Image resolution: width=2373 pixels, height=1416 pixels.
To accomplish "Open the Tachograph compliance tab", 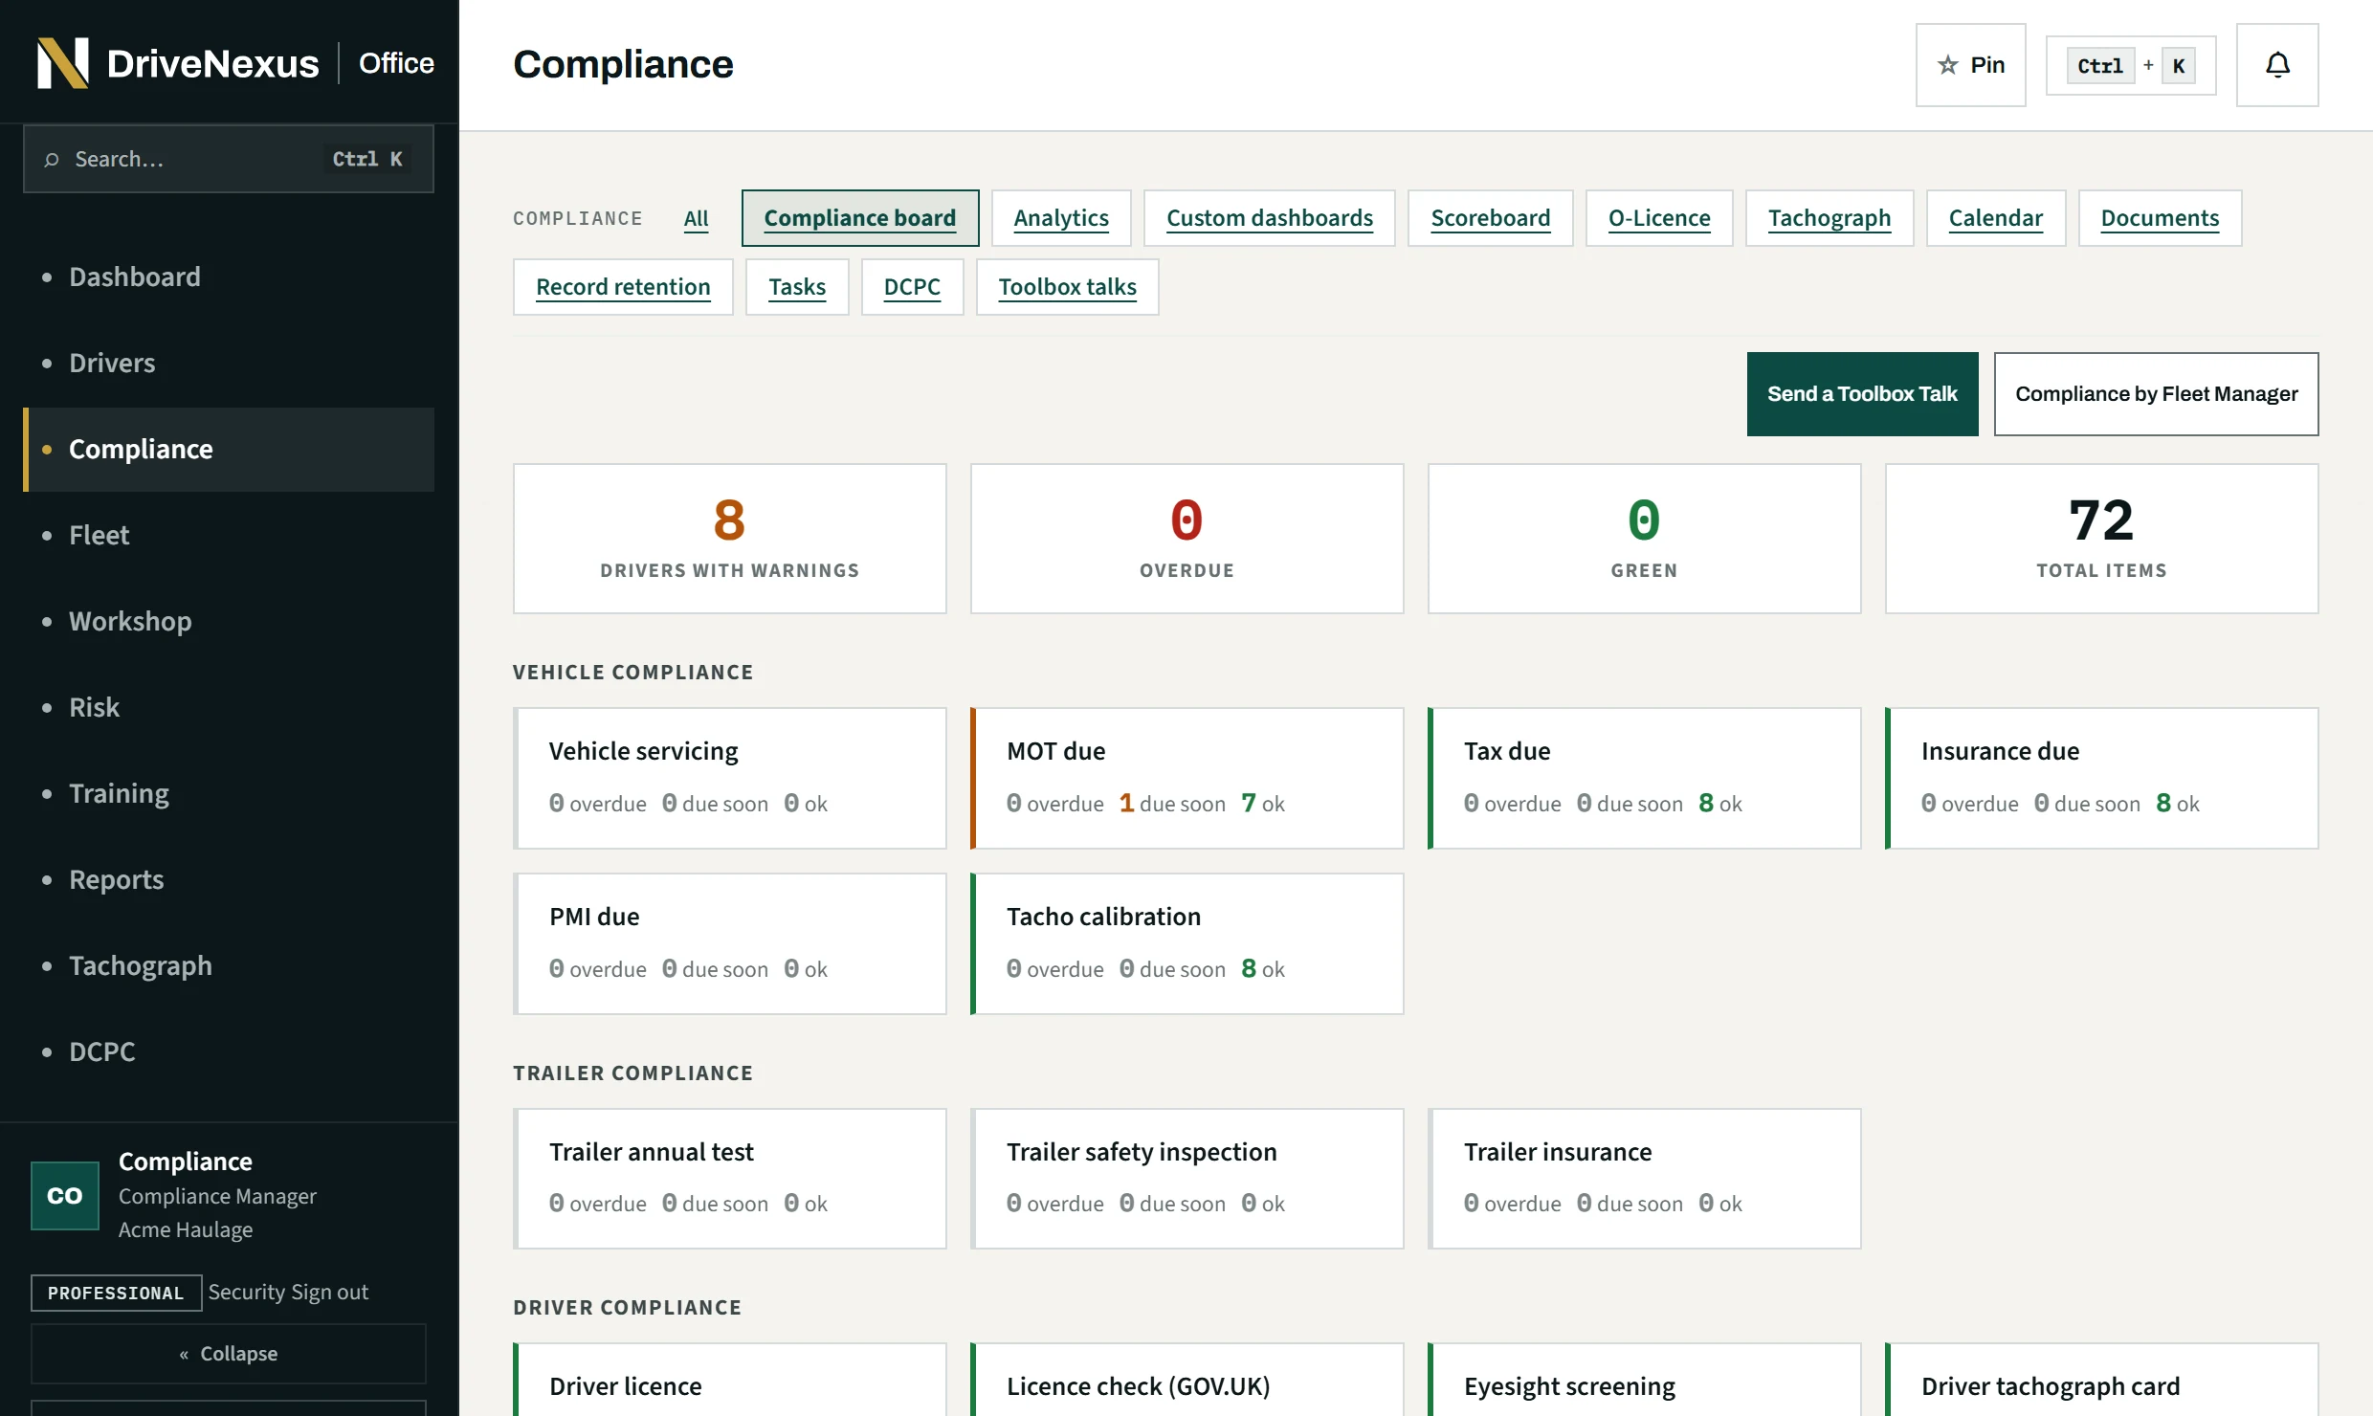I will pos(1830,218).
